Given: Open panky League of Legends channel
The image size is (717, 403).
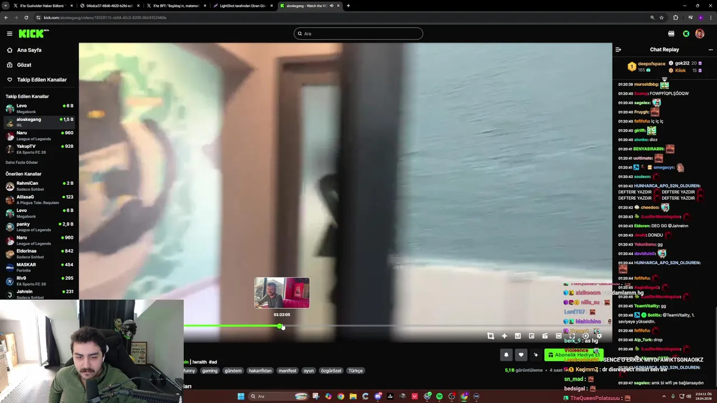Looking at the screenshot, I should (x=39, y=227).
